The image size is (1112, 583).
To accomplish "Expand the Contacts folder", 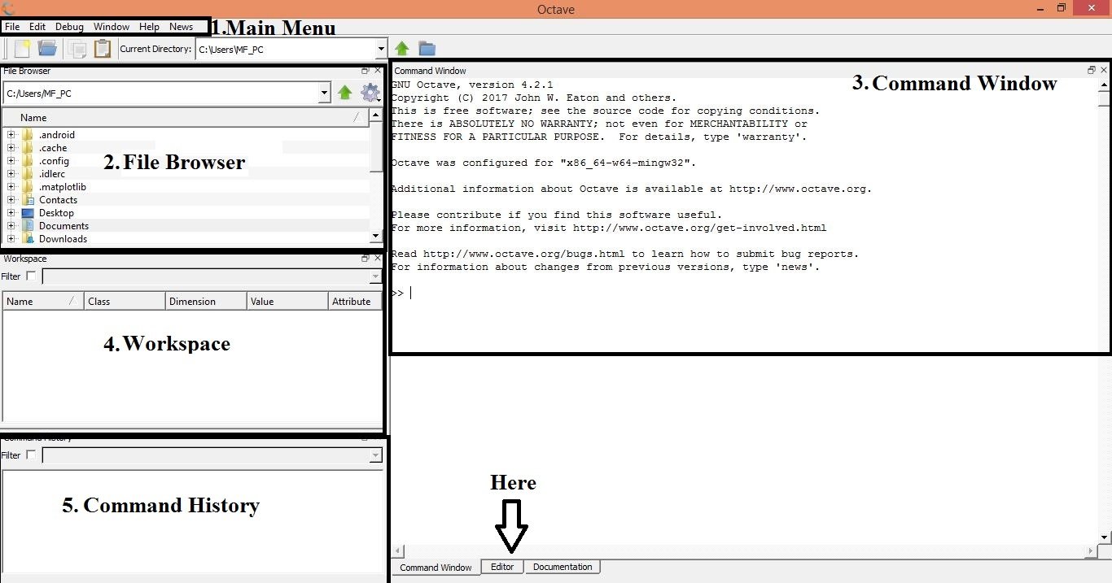I will tap(11, 200).
